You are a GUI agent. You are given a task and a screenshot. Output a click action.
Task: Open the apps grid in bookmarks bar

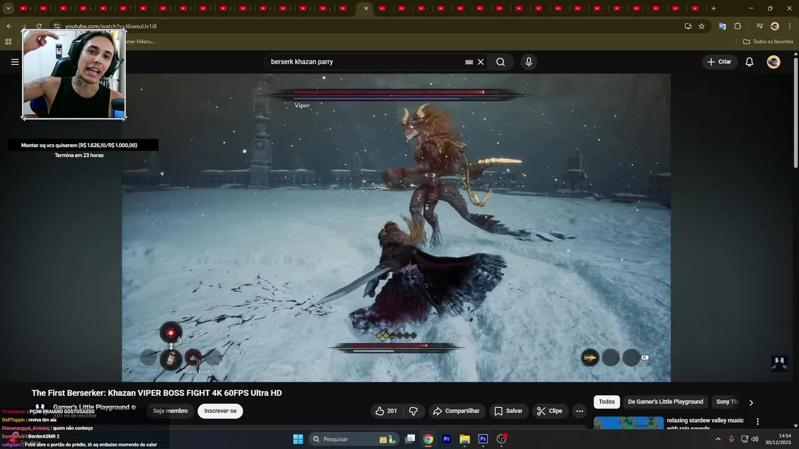point(8,42)
